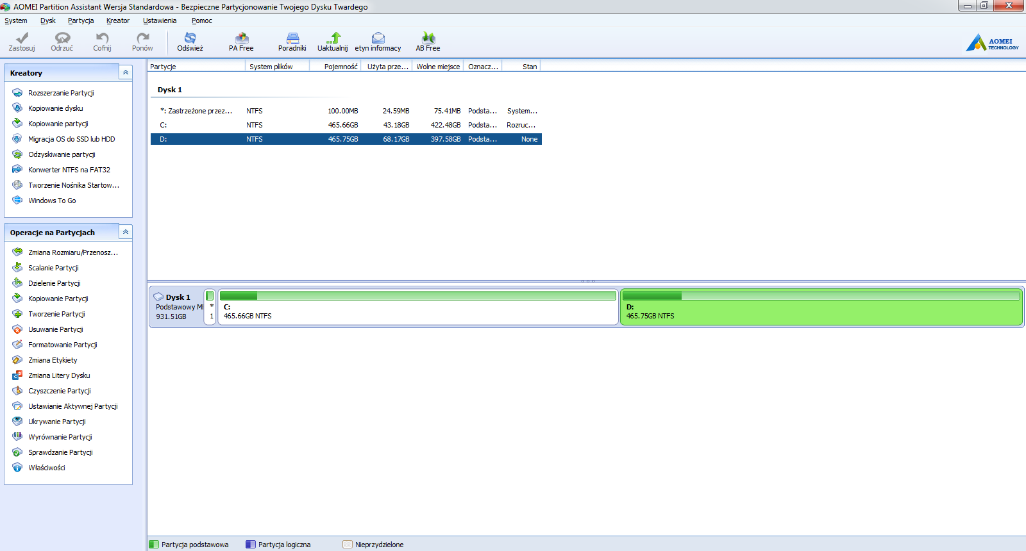Sort by the System plików column header
Screen dimensions: 1026x551
pyautogui.click(x=278, y=67)
